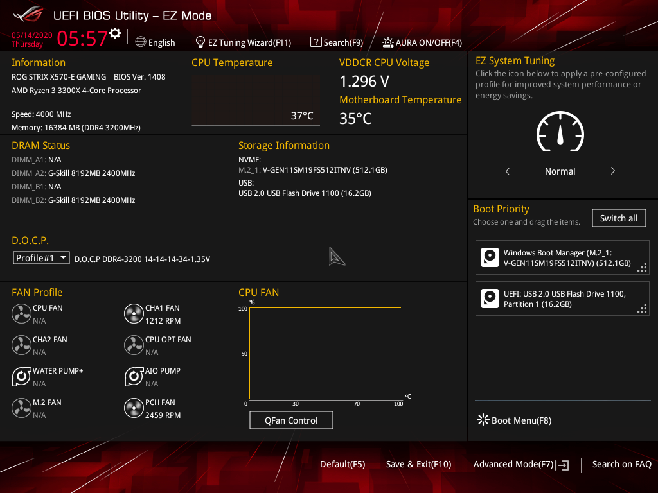658x493 pixels.
Task: Click the D.O.C.P DDR4-3200 timings text
Action: point(142,259)
